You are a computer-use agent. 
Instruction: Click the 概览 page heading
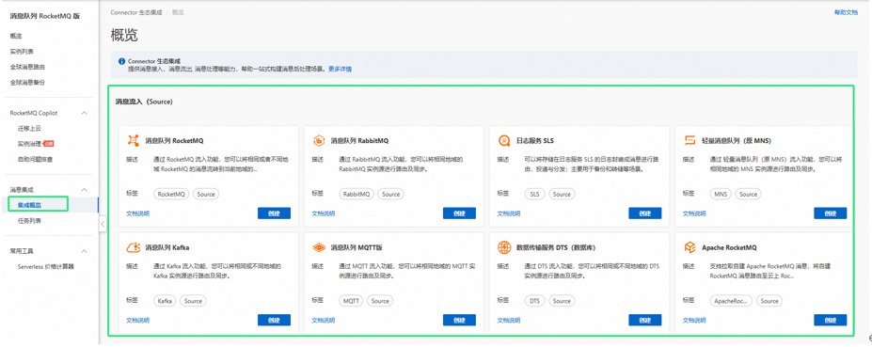[x=124, y=36]
